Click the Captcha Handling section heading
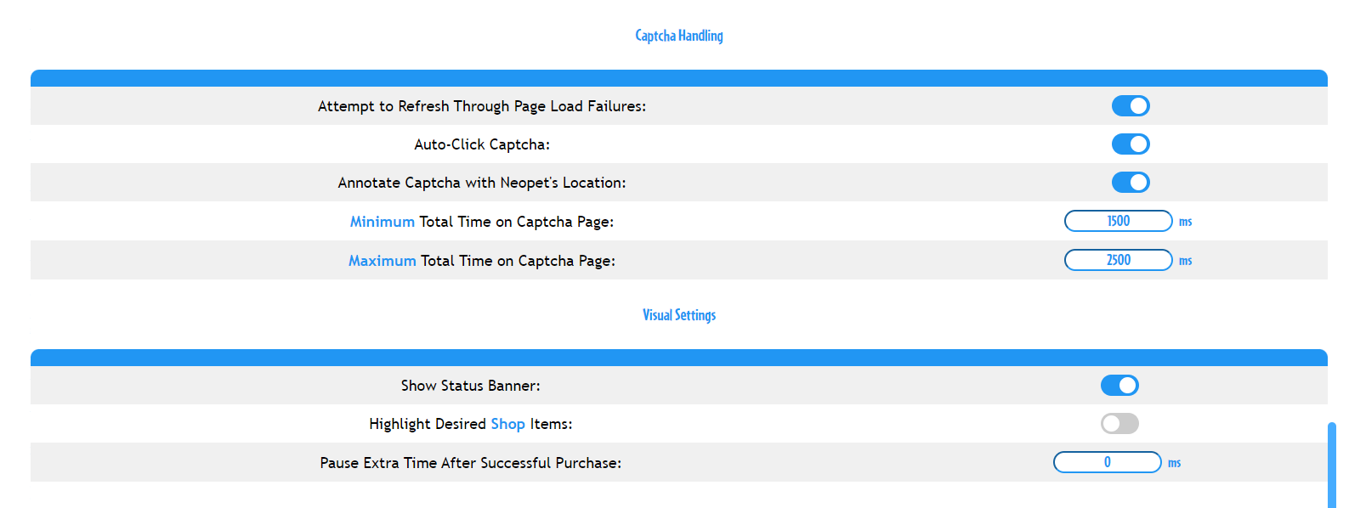 pos(678,36)
